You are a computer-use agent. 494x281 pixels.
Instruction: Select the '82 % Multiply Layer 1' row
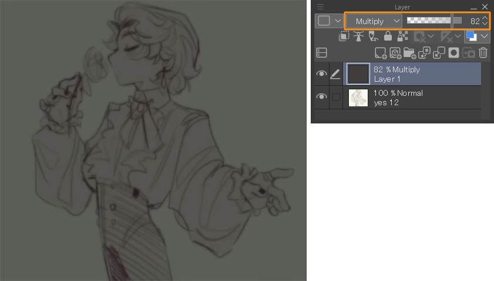coord(412,74)
